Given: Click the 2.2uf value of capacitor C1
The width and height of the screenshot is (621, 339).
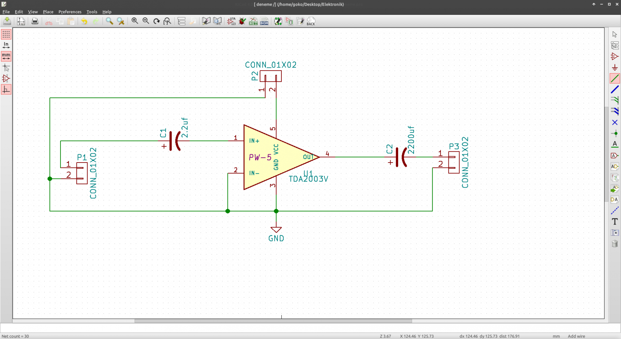Looking at the screenshot, I should (x=185, y=127).
